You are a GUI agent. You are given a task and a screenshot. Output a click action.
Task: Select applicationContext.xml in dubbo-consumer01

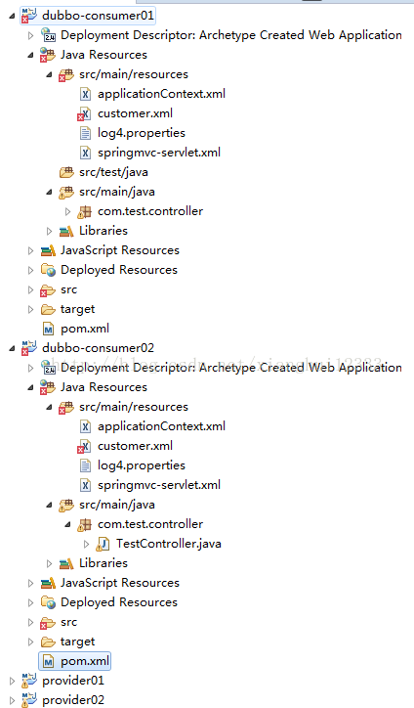pos(161,94)
